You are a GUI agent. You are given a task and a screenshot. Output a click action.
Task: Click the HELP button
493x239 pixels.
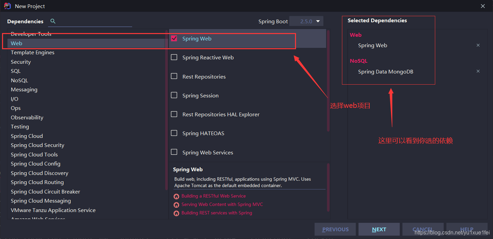point(467,229)
